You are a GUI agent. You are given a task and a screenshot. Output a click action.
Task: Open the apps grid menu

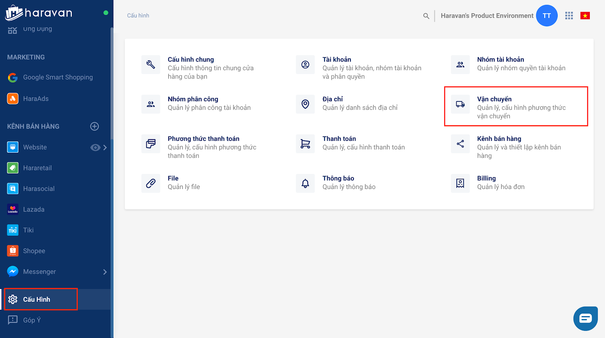point(569,15)
